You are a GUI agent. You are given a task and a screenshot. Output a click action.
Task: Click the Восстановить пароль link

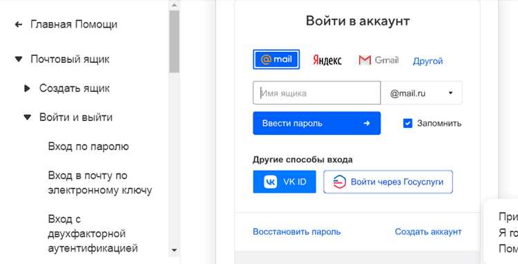(297, 232)
